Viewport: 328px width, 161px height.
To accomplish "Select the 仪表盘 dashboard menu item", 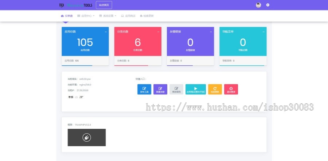I will click(x=67, y=16).
